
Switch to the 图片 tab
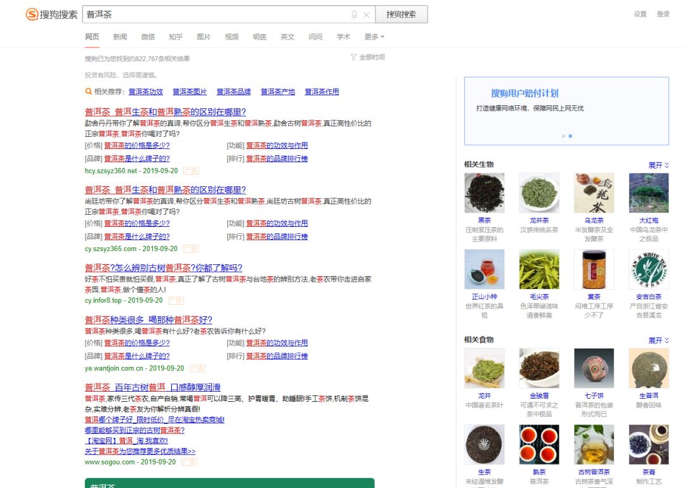pyautogui.click(x=204, y=37)
